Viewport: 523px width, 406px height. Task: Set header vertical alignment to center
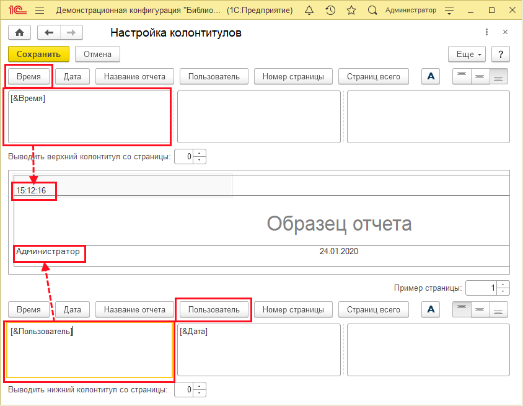click(x=480, y=76)
